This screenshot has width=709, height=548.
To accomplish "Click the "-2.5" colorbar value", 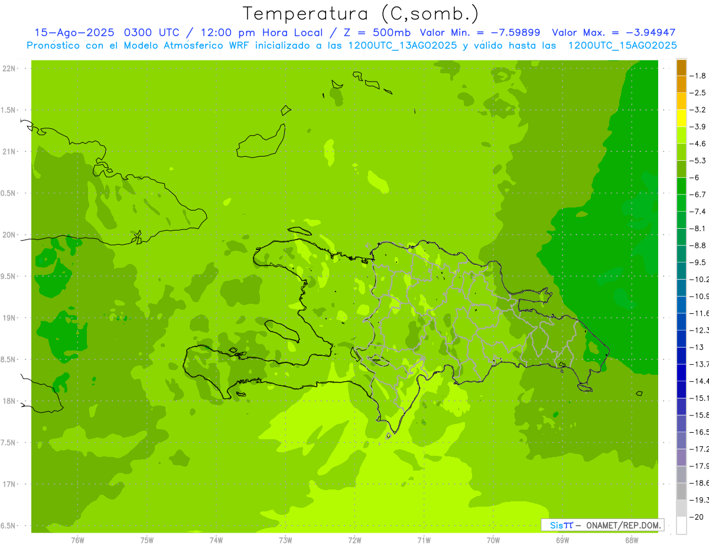I will pos(698,93).
